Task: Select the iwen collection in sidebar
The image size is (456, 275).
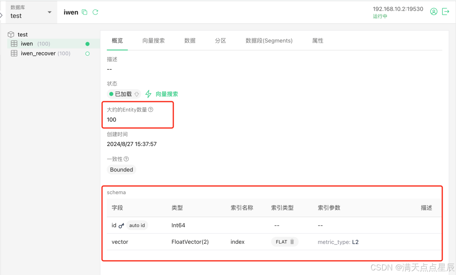Action: [x=53, y=44]
